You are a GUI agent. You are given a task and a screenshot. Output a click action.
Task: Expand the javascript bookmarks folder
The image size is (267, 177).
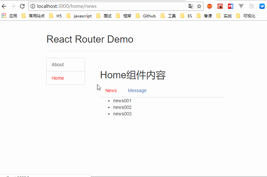coord(79,16)
